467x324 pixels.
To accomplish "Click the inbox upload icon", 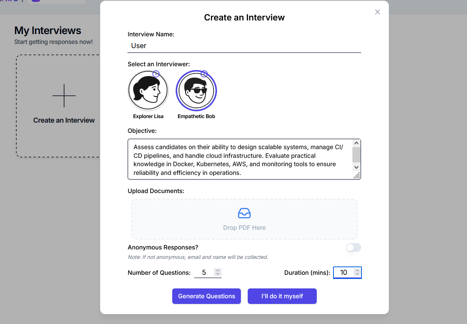I will (x=244, y=213).
